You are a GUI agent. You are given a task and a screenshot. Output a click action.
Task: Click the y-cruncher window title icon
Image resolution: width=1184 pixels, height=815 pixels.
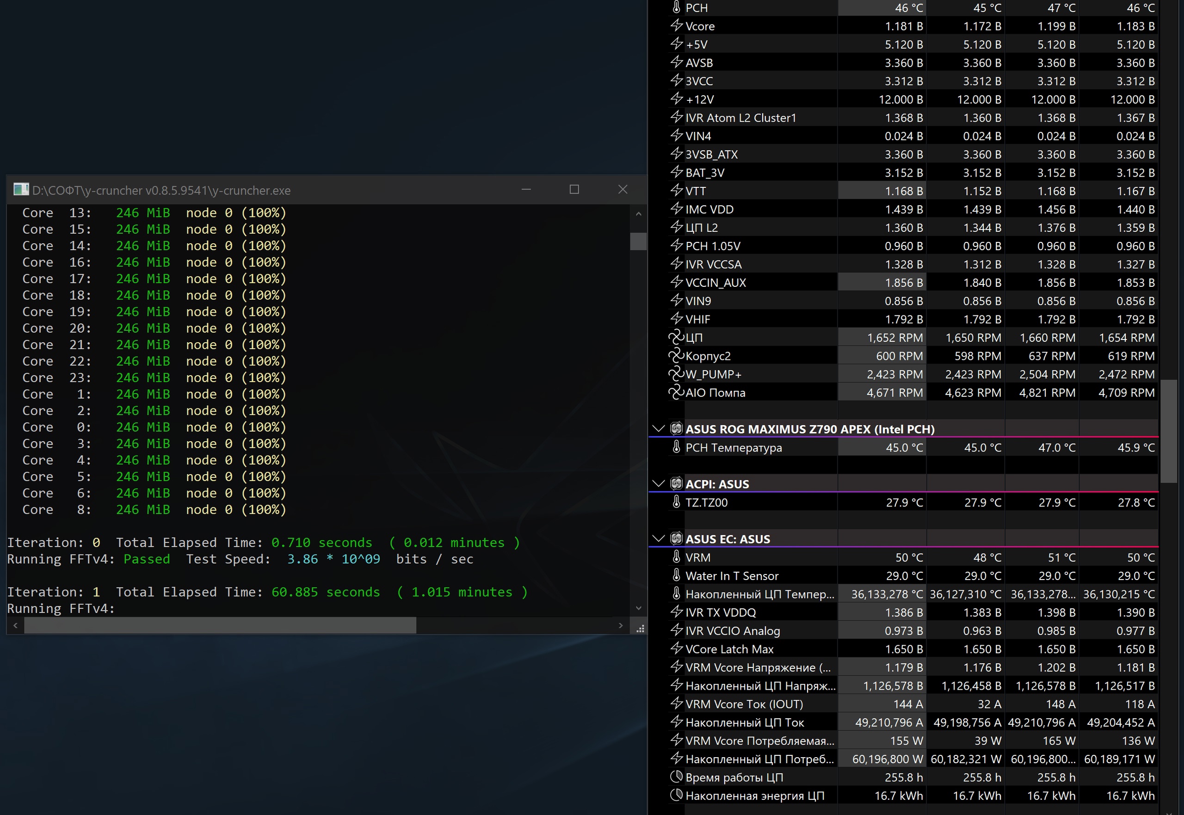[x=21, y=190]
